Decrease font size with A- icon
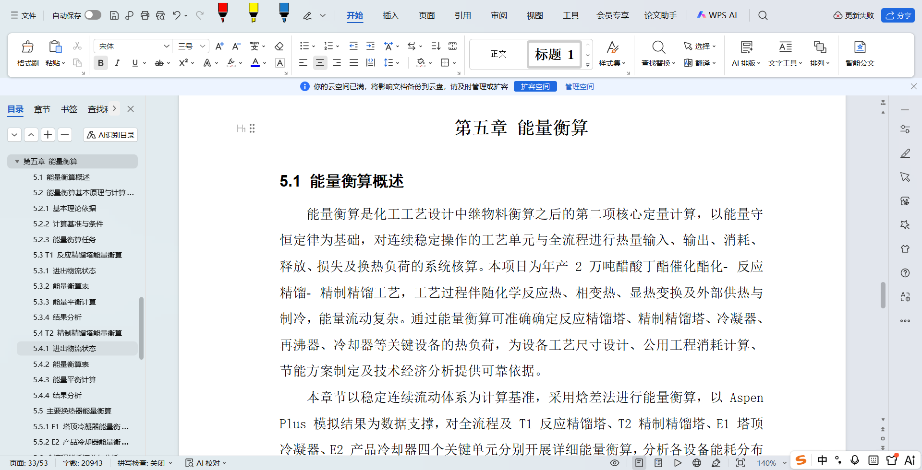 click(236, 46)
